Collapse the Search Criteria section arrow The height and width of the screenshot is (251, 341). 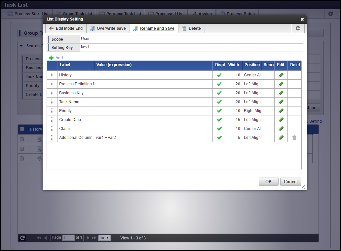click(x=21, y=46)
